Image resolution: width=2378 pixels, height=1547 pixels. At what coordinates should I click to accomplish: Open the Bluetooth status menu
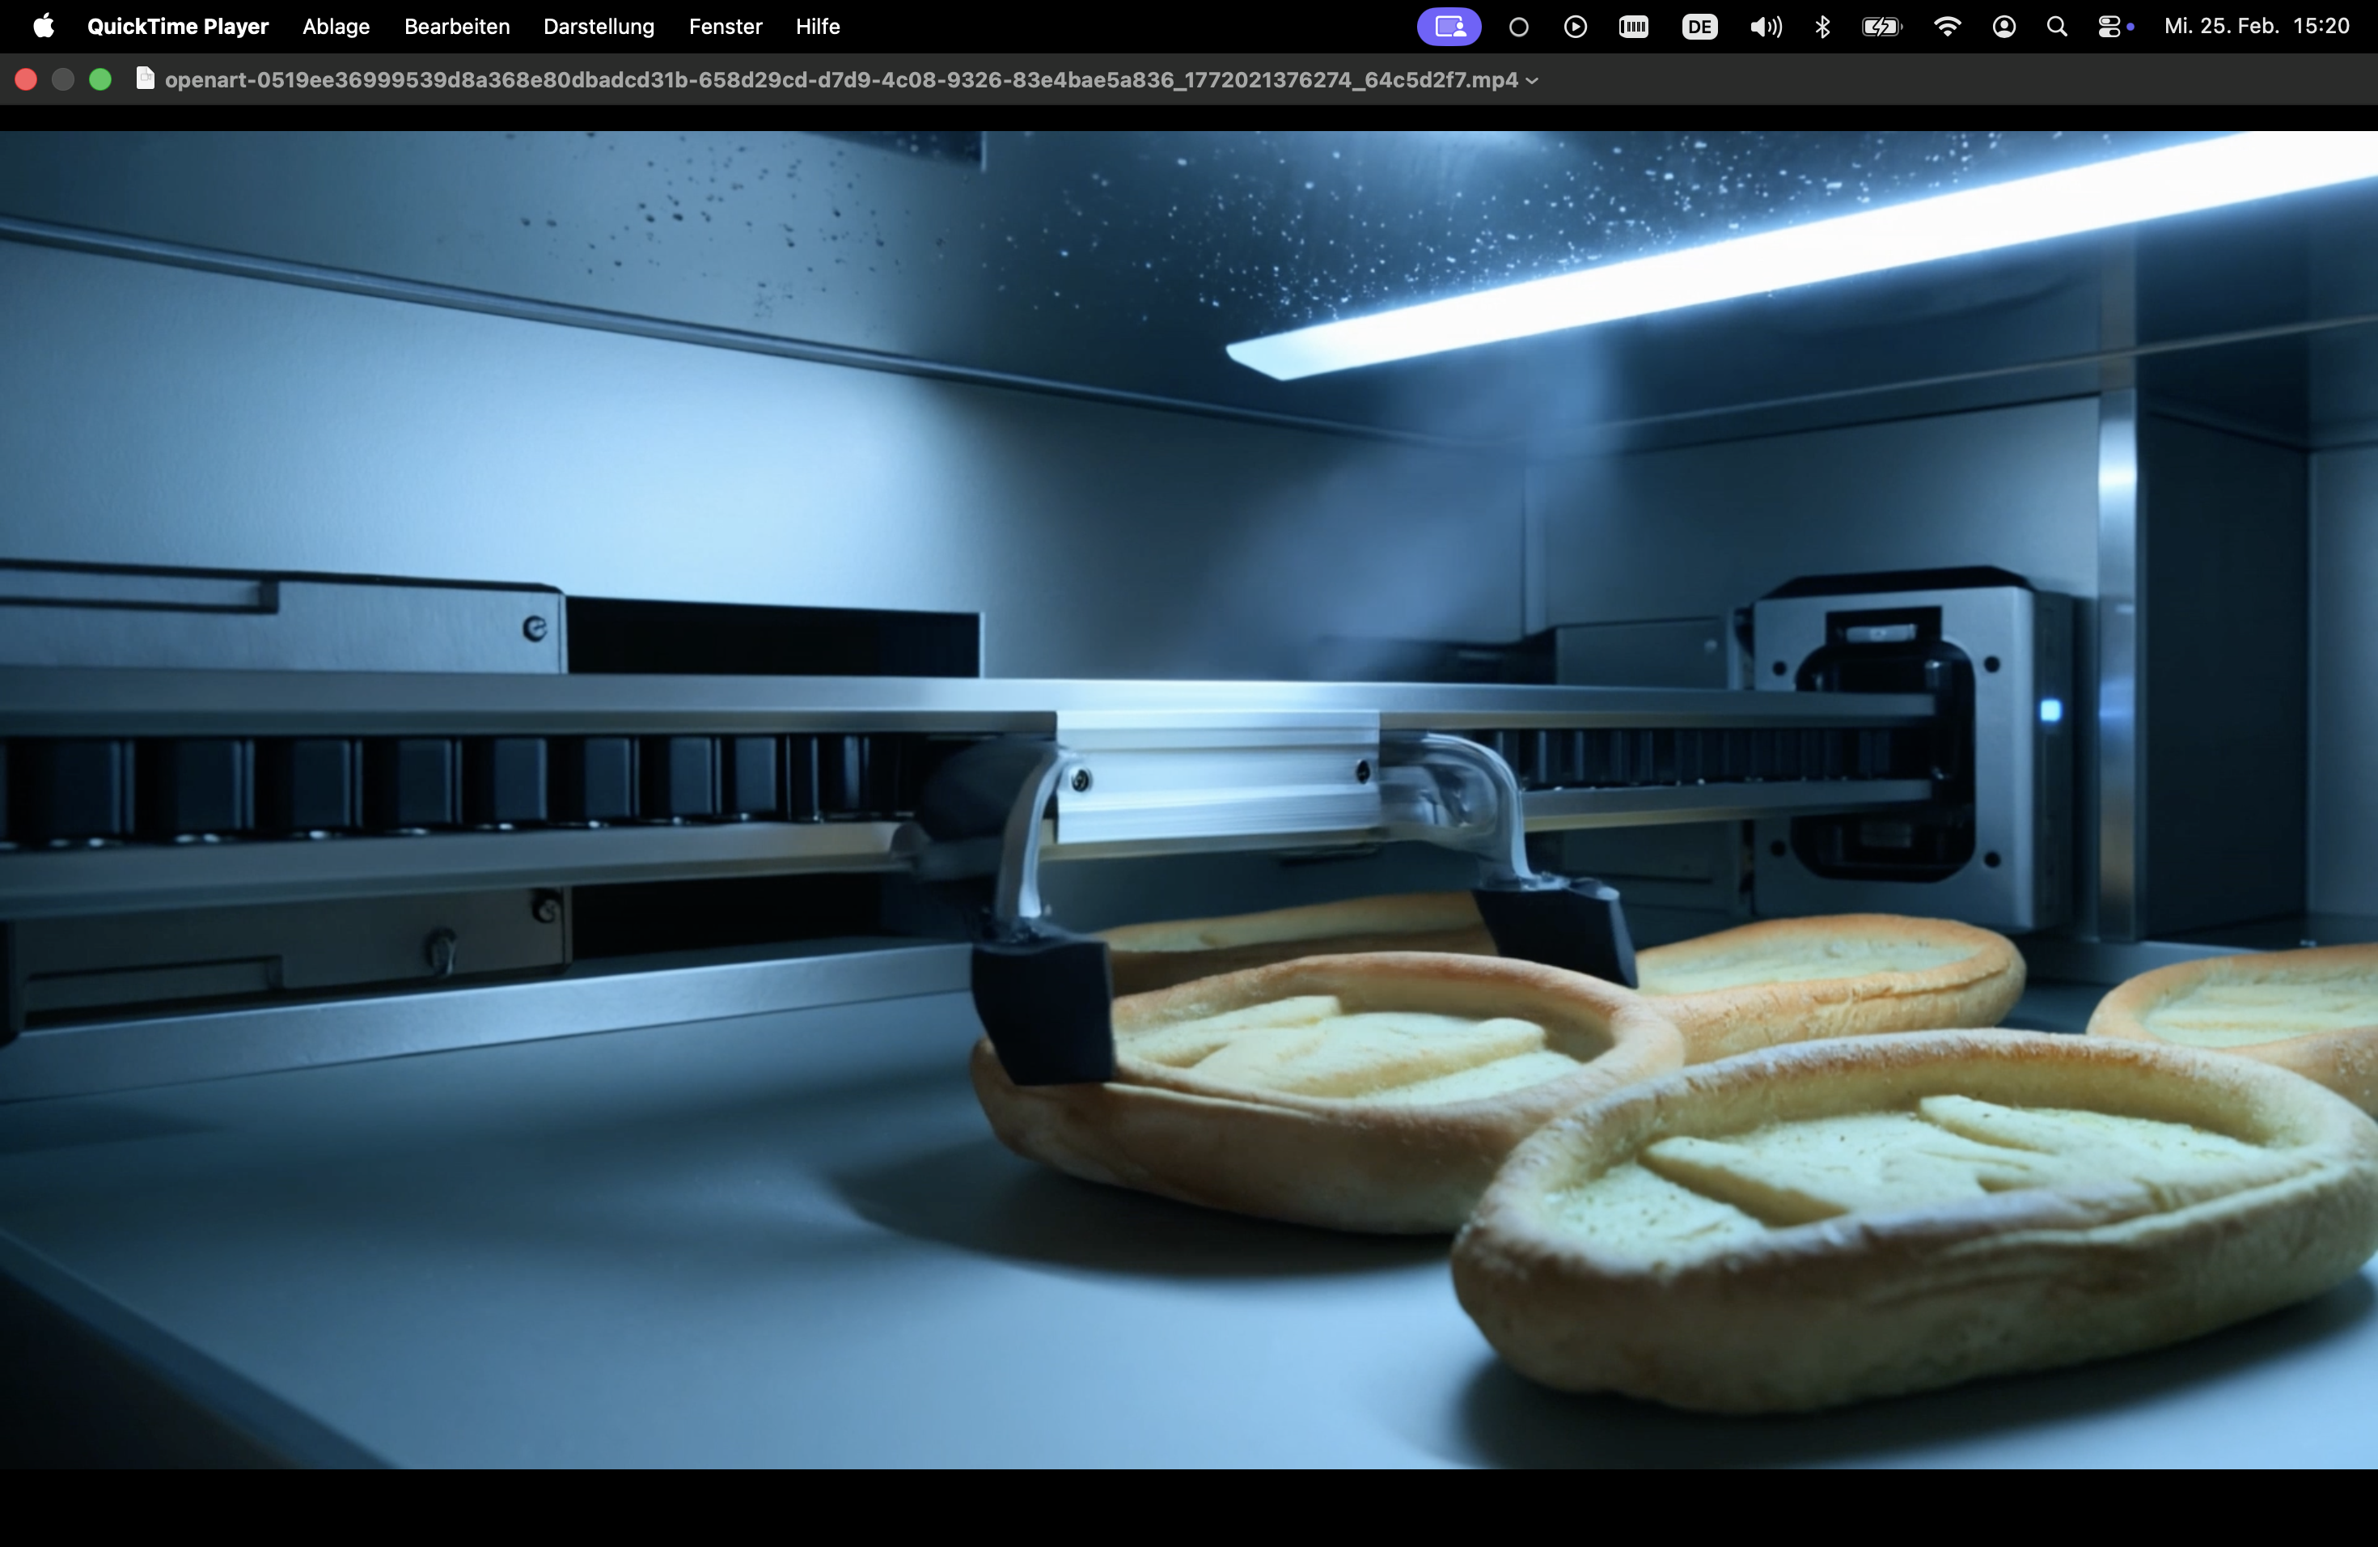[1822, 27]
